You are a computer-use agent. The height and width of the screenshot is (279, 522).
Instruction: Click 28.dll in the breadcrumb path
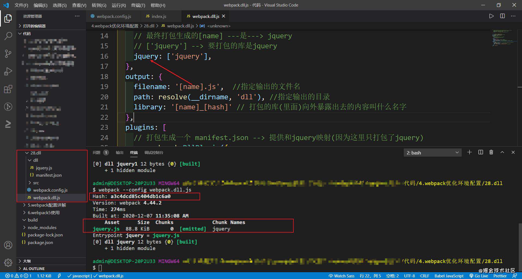(149, 26)
